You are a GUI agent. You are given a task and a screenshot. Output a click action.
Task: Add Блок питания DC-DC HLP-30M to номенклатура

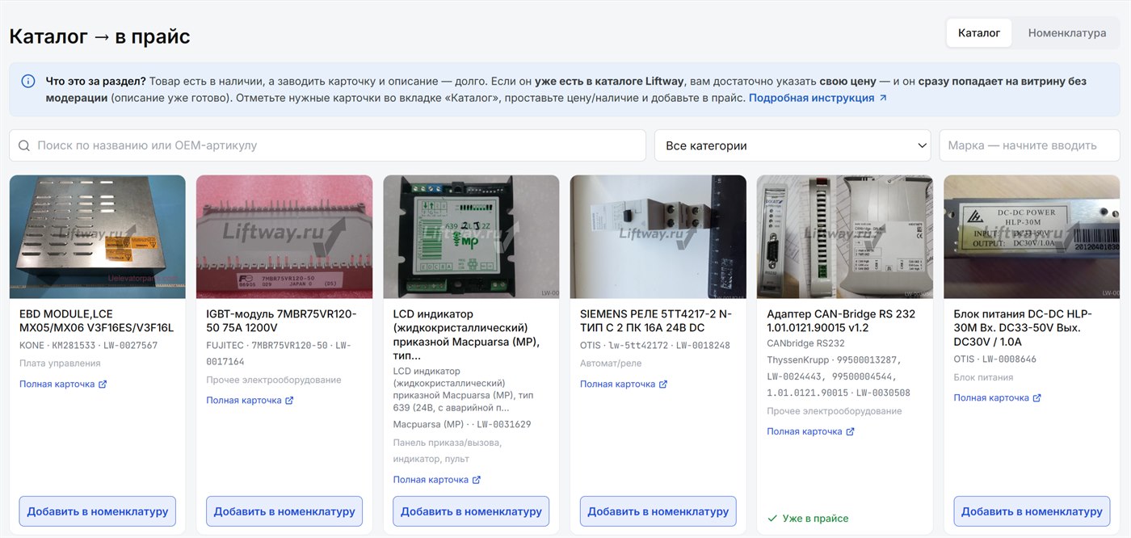[1032, 511]
